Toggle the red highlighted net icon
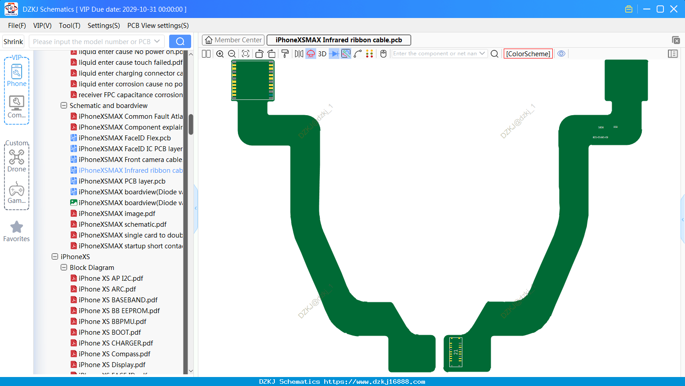Screen dimensions: 685x386 311,54
